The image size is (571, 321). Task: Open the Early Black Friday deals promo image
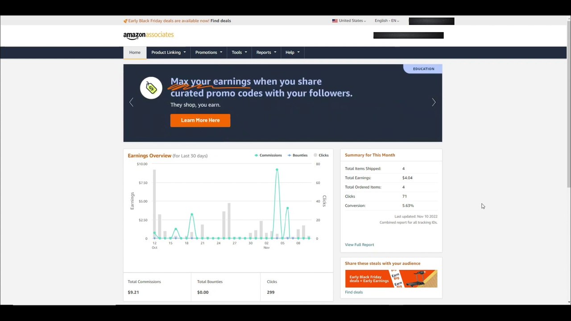(391, 279)
